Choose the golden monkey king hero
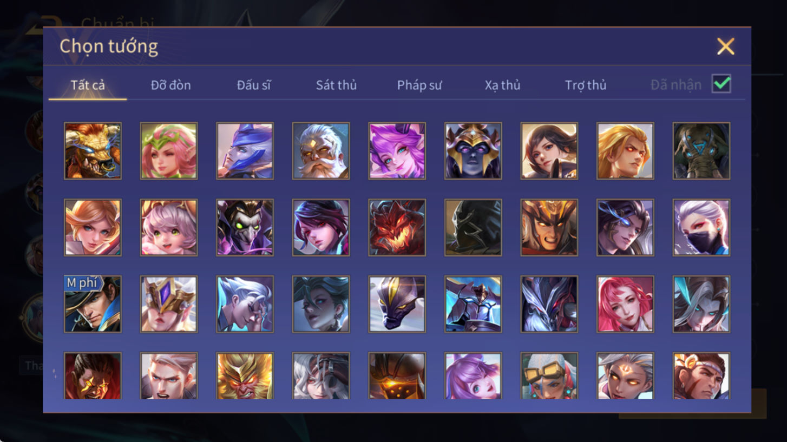 coord(245,376)
